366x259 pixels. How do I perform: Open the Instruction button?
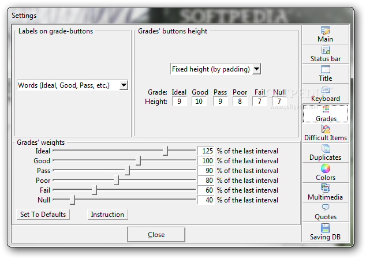[x=107, y=215]
